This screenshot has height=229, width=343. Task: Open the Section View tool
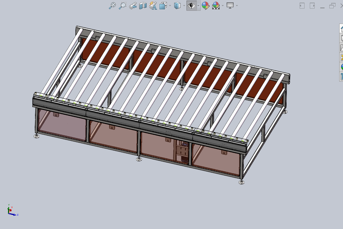pyautogui.click(x=143, y=6)
